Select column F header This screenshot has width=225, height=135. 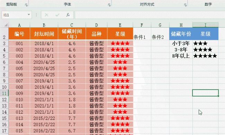(142, 25)
